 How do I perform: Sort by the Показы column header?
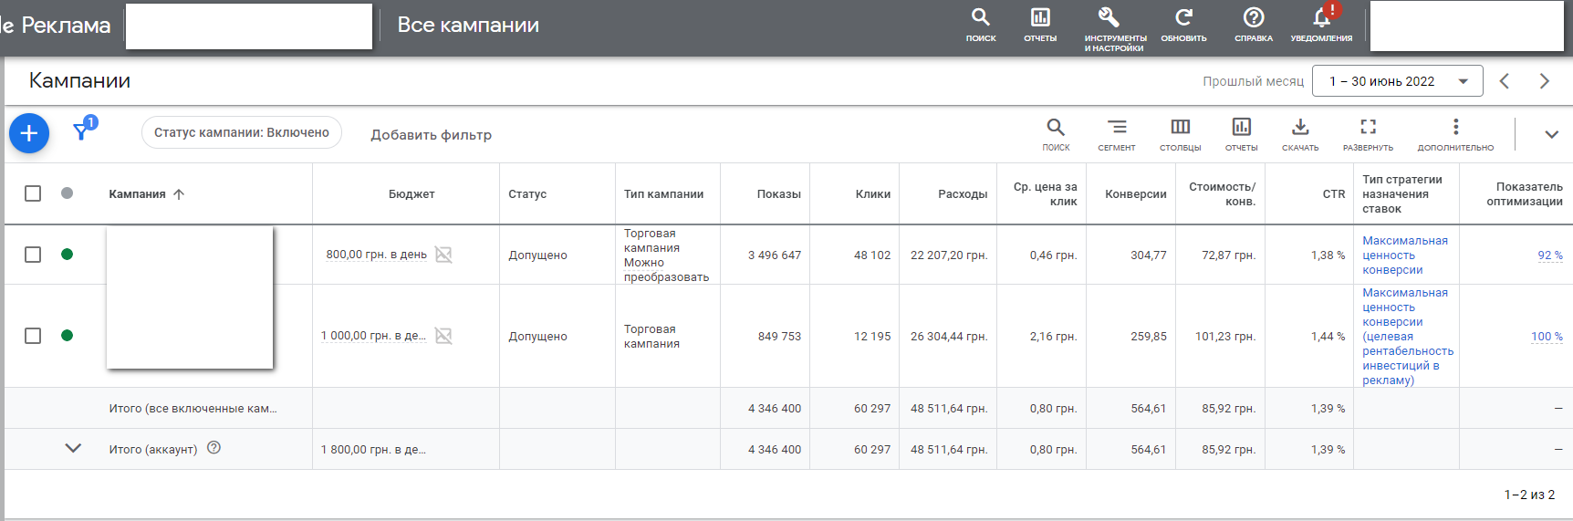pyautogui.click(x=779, y=194)
